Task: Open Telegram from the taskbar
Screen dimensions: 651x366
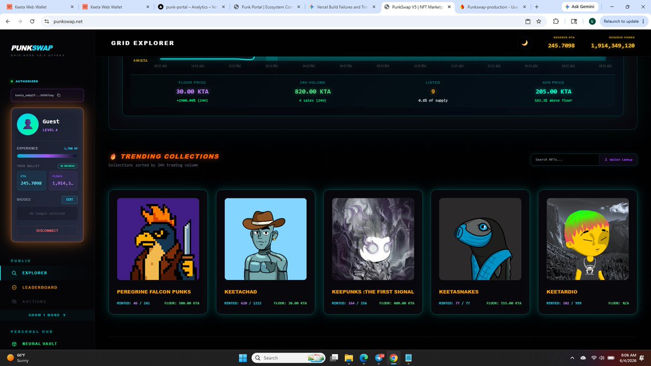Action: pos(379,358)
